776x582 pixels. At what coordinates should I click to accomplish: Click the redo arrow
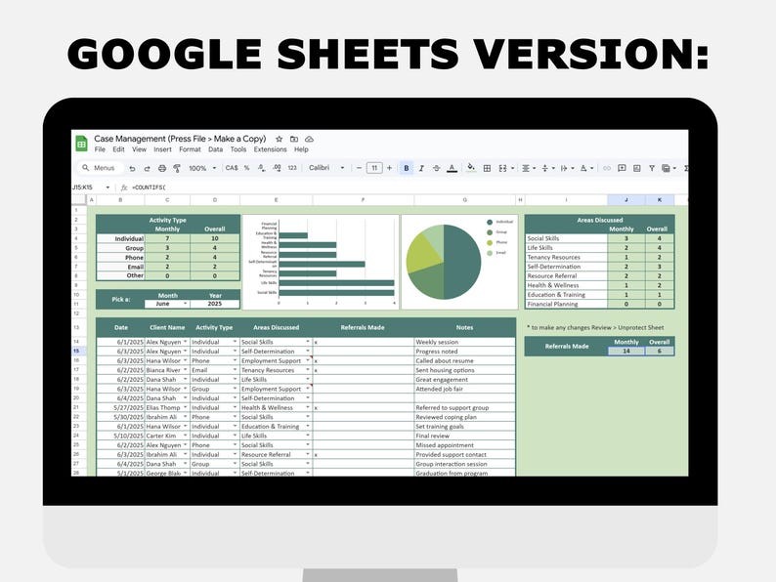(147, 168)
